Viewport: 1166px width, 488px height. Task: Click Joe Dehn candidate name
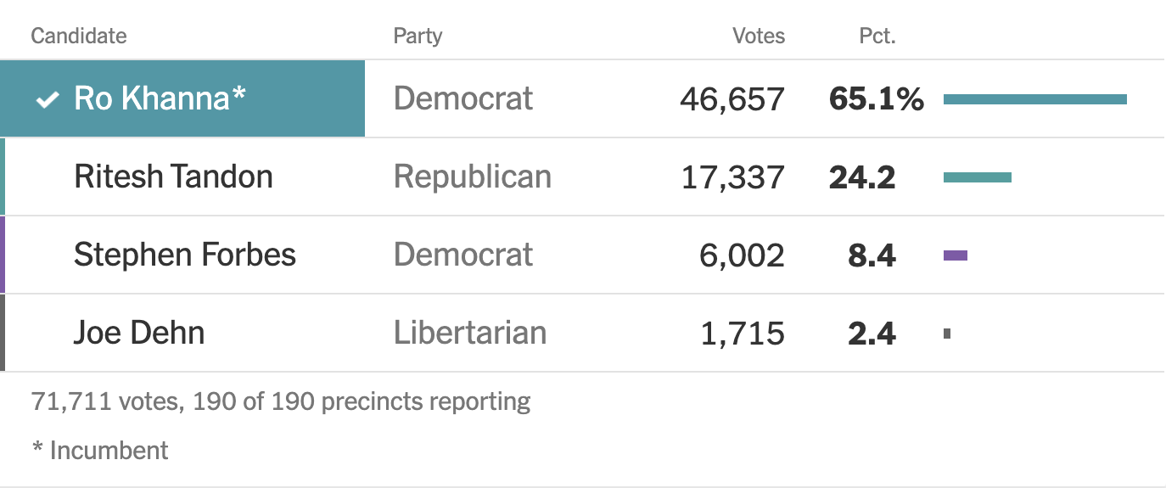click(x=139, y=333)
